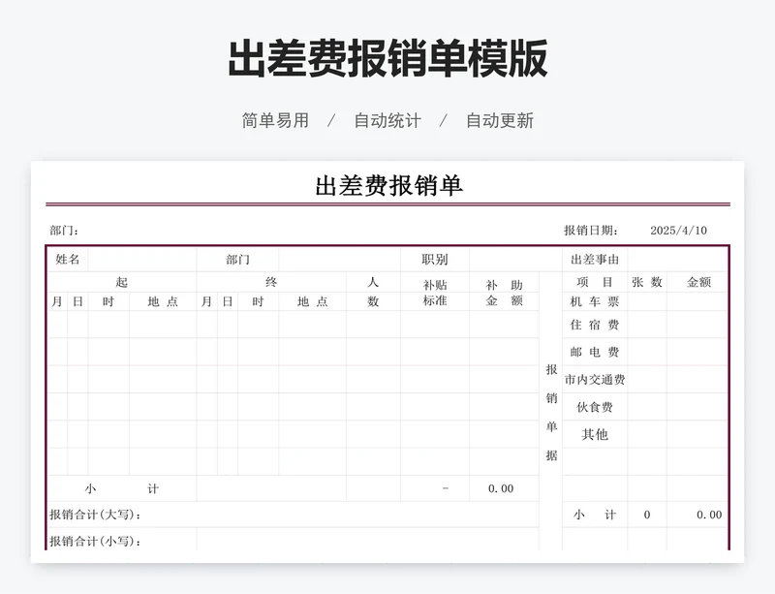Click the 自动统计 subtitle text
775x594 pixels.
click(387, 120)
